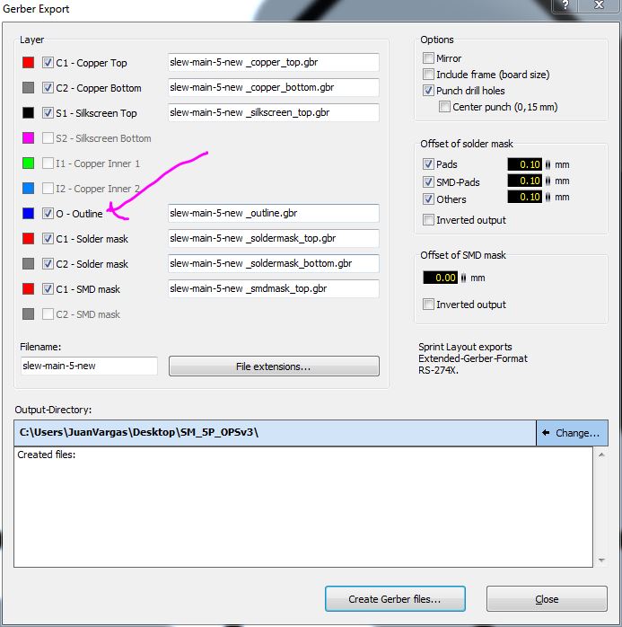The image size is (622, 627).
Task: Adjust the Others offset stepper handle
Action: pyautogui.click(x=548, y=197)
